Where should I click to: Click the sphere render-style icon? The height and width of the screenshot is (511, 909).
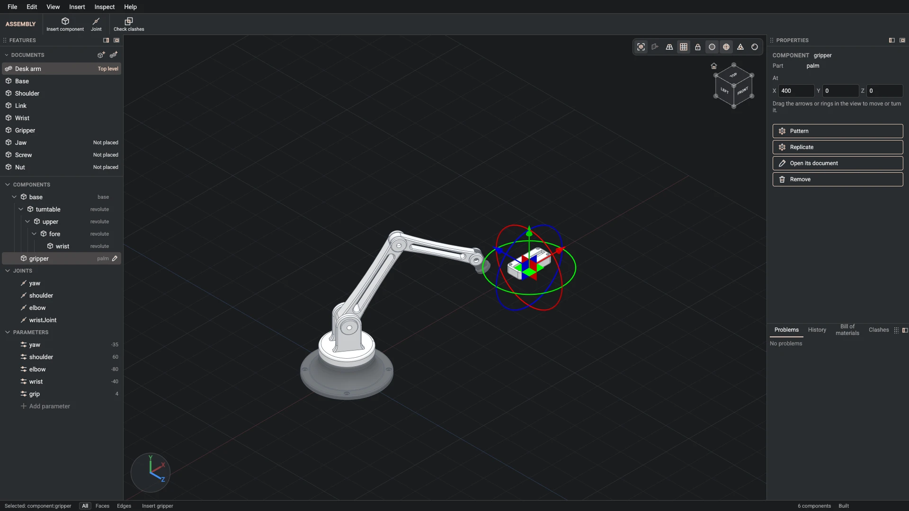(755, 47)
